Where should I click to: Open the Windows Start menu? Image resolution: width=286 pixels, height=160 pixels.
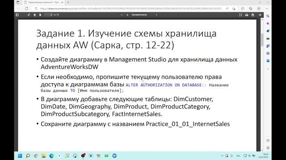[x=20, y=156]
